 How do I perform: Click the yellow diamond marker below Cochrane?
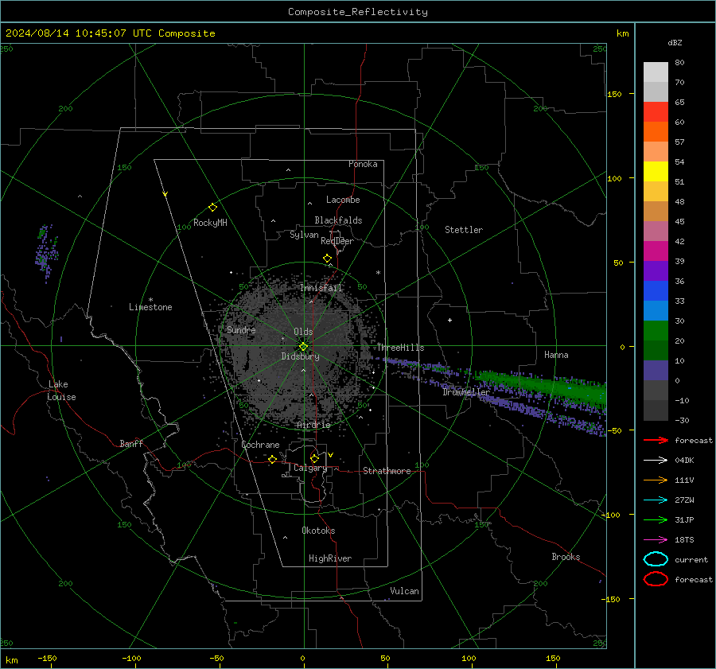273,459
